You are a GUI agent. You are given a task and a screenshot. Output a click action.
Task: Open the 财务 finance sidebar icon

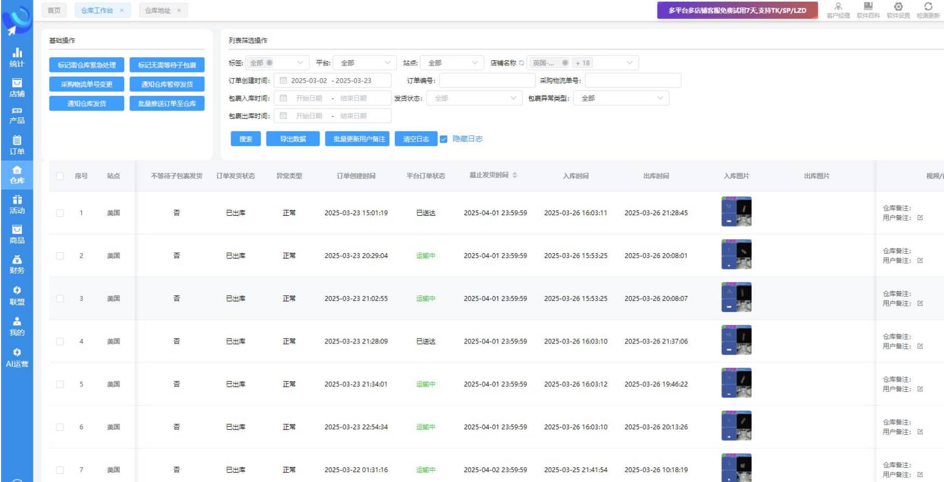17,264
